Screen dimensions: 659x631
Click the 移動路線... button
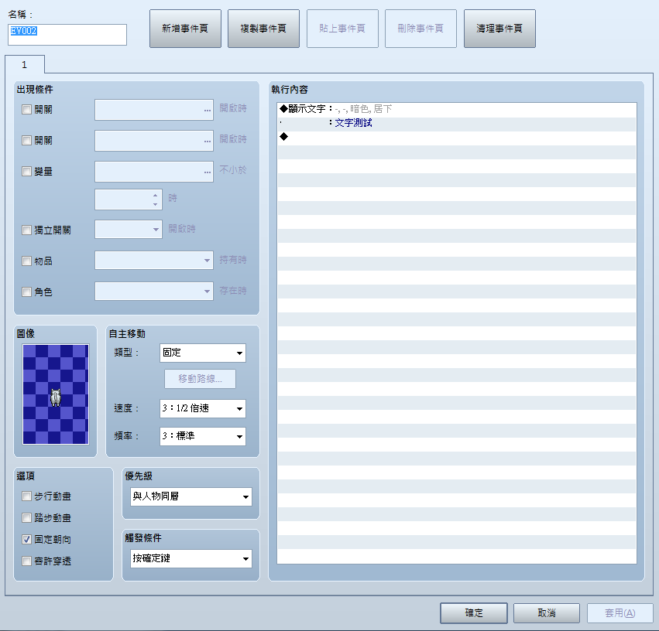[200, 379]
